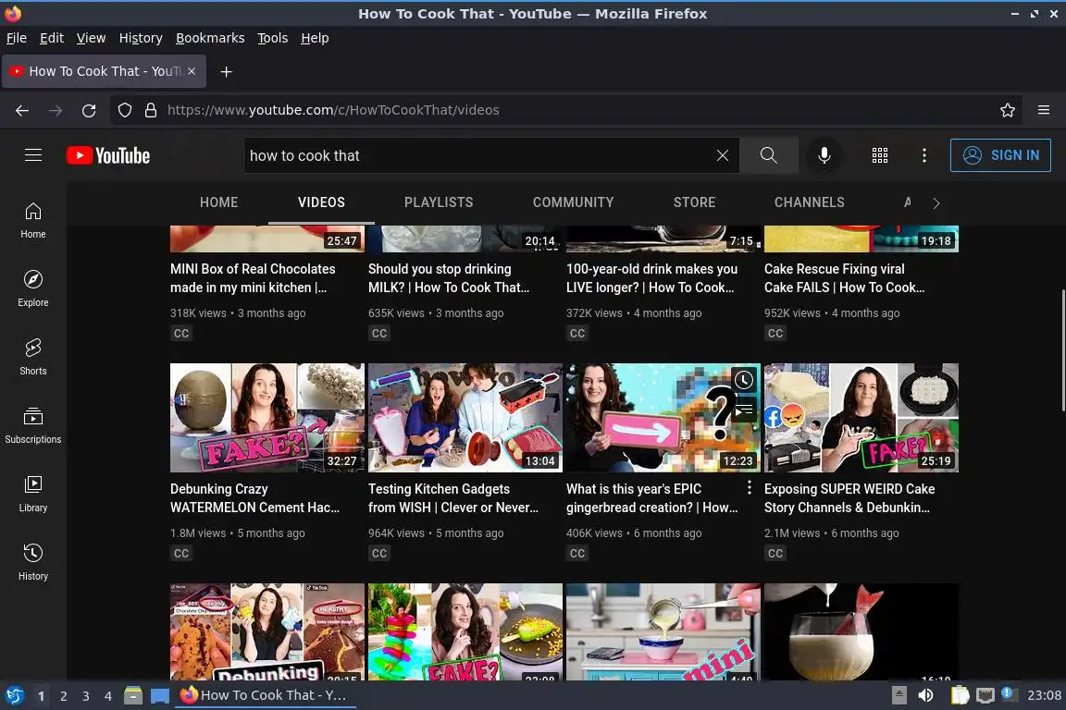Image resolution: width=1066 pixels, height=710 pixels.
Task: Click the search magnifier button
Action: (x=768, y=155)
